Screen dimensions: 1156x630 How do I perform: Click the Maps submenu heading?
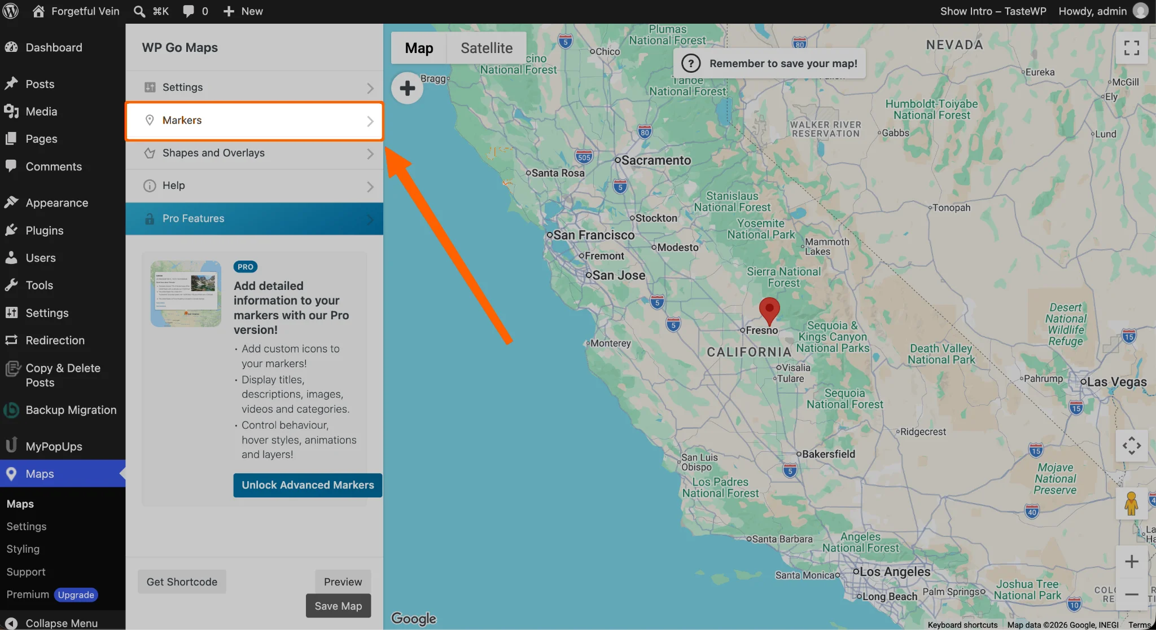point(20,504)
